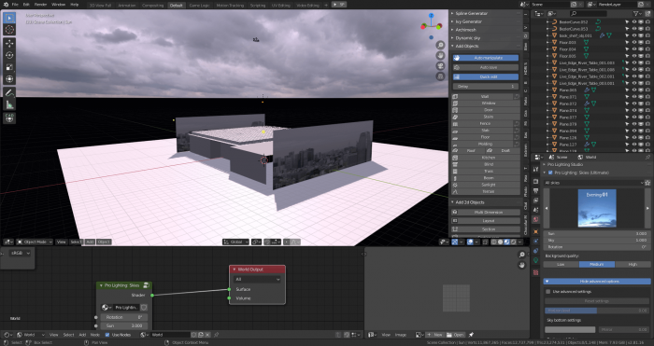Open the All skies category dropdown
The image size is (654, 346).
(594, 183)
